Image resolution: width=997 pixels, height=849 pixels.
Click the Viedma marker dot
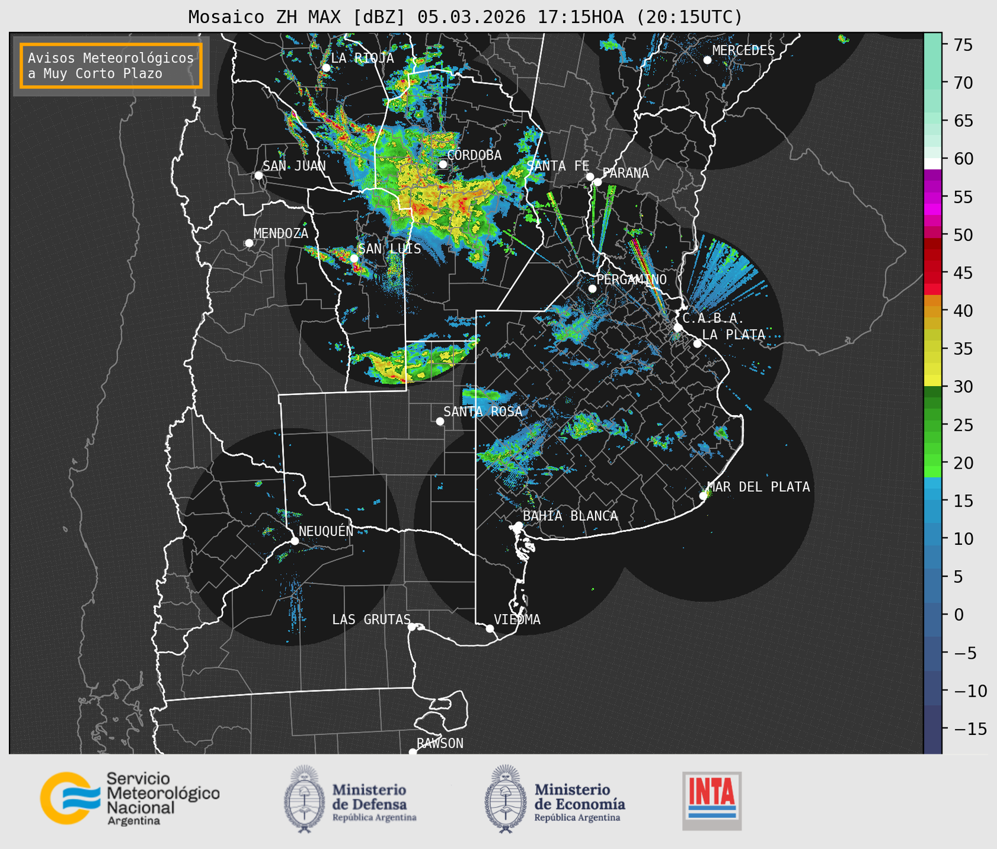coord(489,628)
